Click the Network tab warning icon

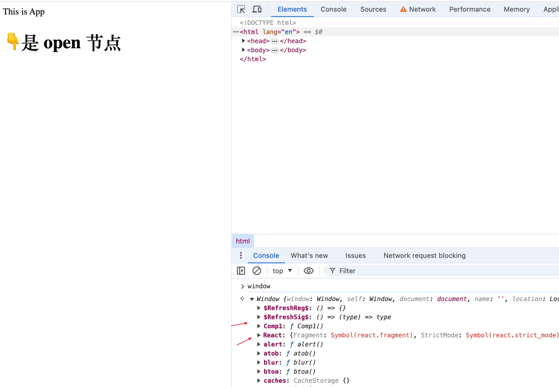point(403,9)
